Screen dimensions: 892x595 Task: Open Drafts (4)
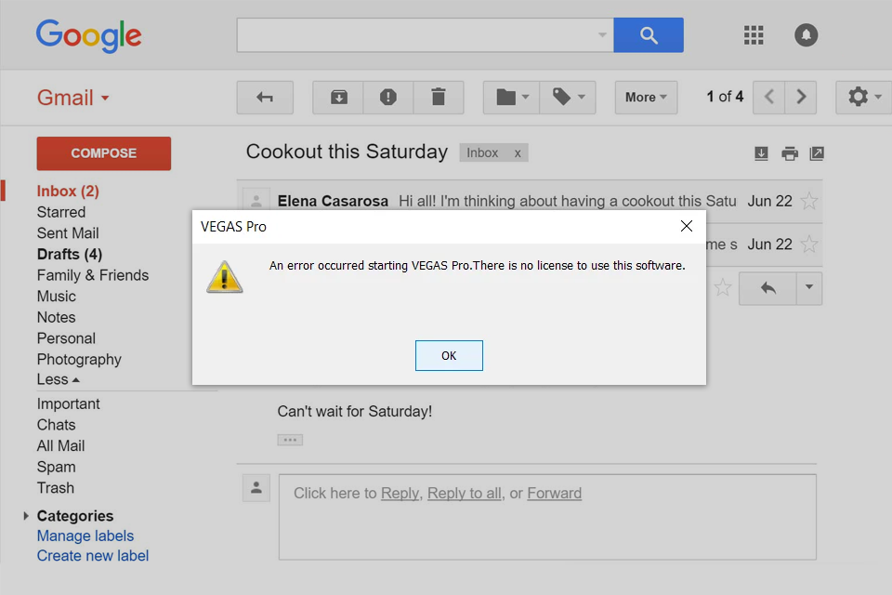[70, 255]
